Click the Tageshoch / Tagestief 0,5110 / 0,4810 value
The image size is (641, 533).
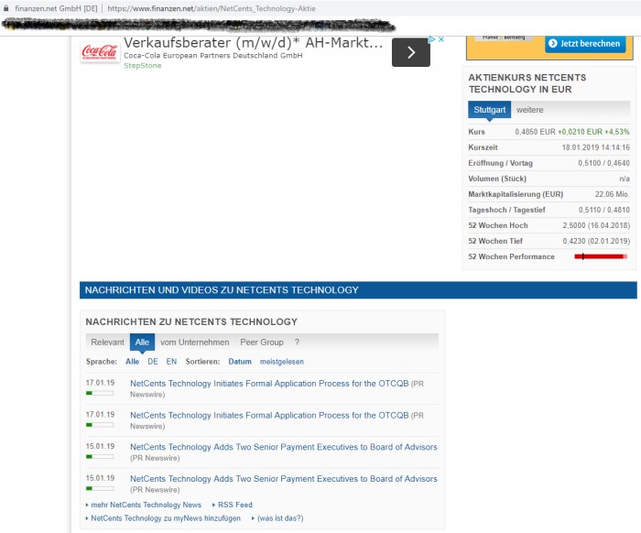click(603, 210)
